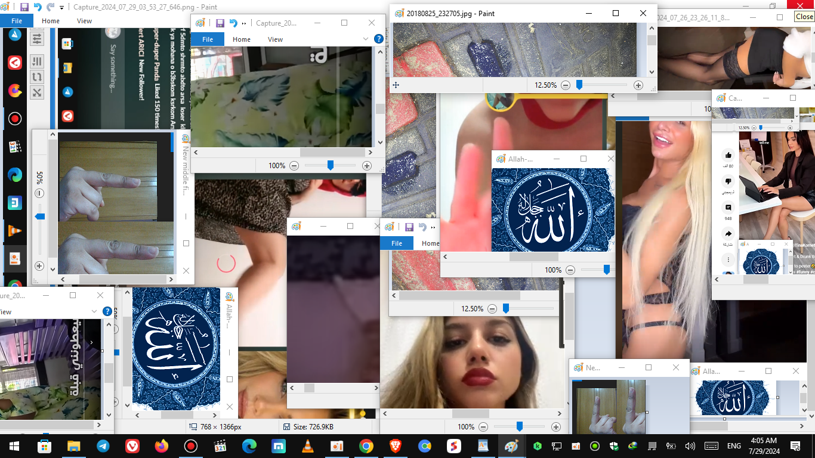Click Redo arrow in main Paint title bar

(x=51, y=7)
